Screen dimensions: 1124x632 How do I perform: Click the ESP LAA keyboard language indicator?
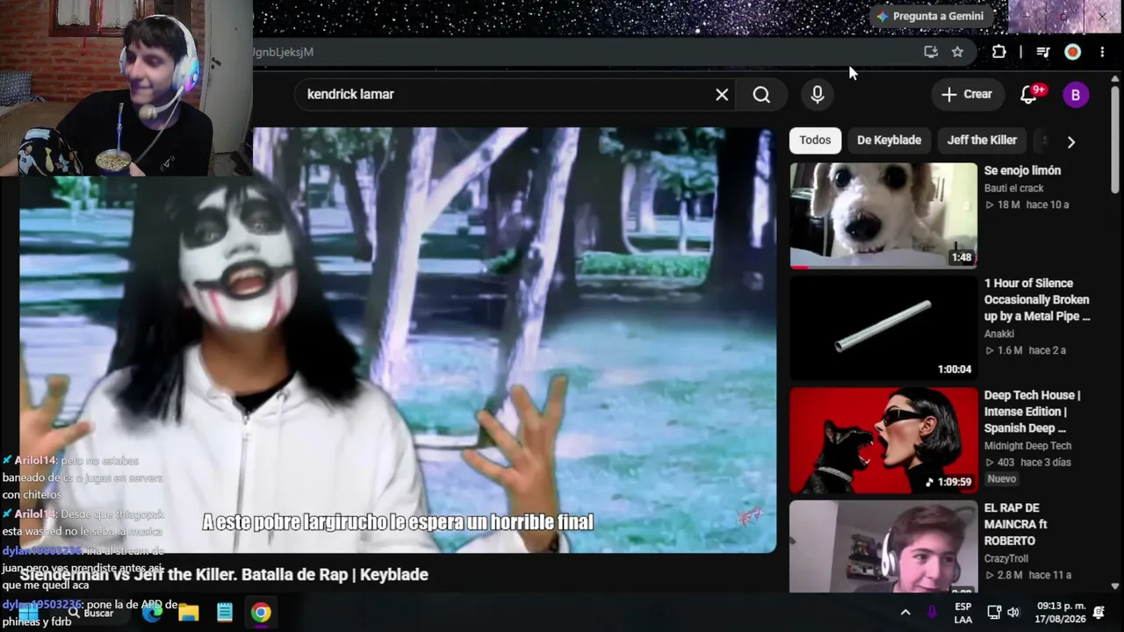tap(963, 613)
